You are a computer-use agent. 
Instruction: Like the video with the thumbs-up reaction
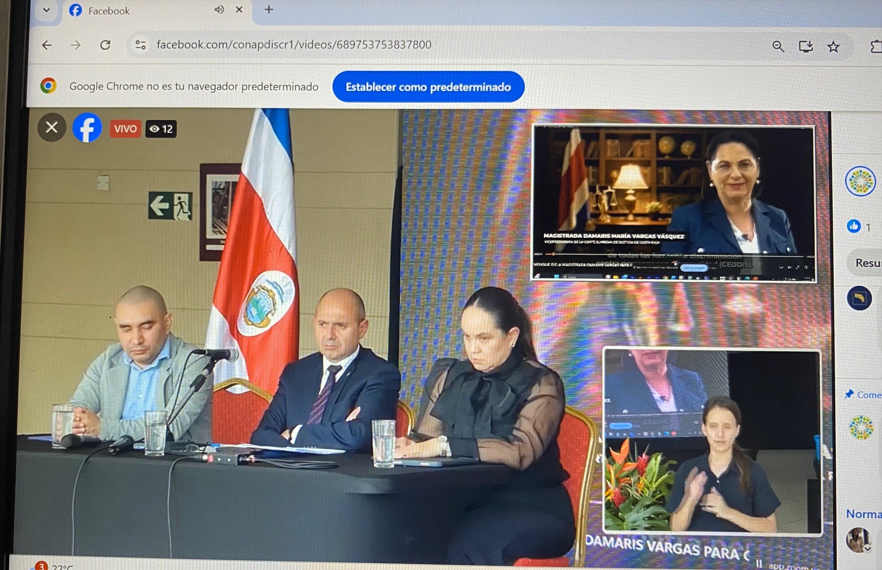[x=854, y=226]
